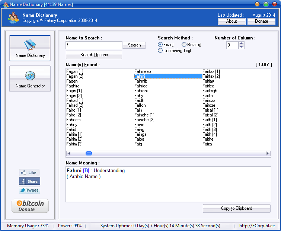281x231 pixels.
Task: Click the Number of Column value field
Action: 233,45
